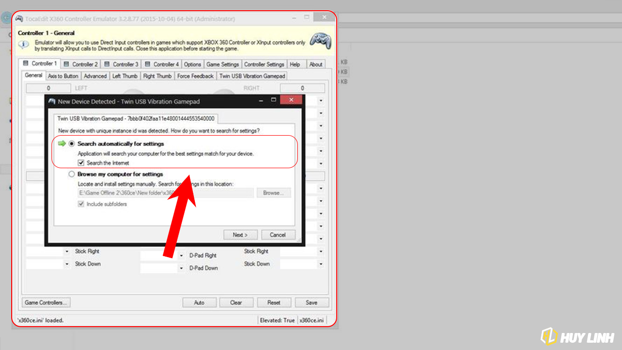Switch to the Controller 3 tab

(121, 64)
